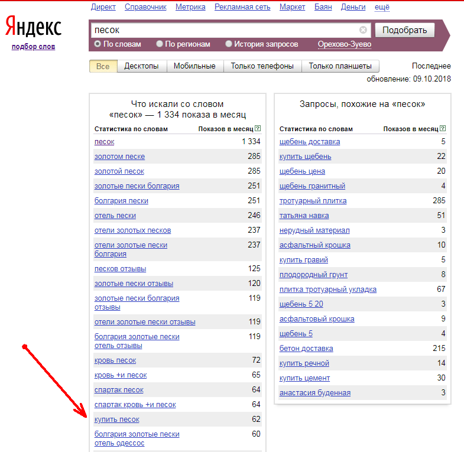Open the region selector 'Орехово-Зуево'

click(345, 44)
